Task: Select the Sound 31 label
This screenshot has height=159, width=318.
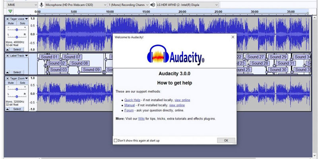Action: [286, 63]
